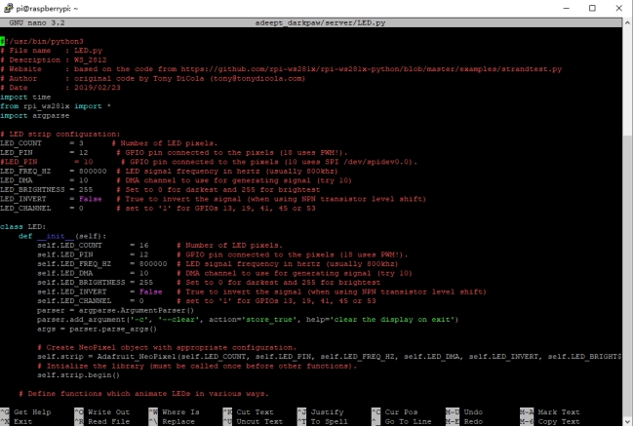The image size is (634, 427).
Task: Click the scrollbar up arrow
Action: pyautogui.click(x=627, y=23)
